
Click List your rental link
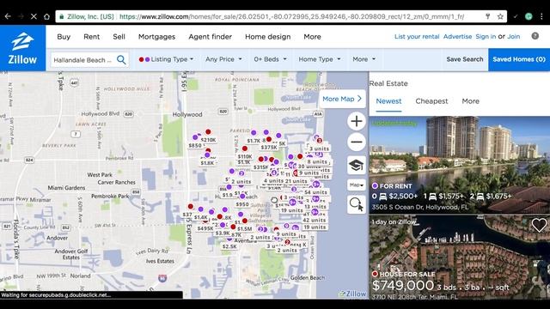(417, 36)
